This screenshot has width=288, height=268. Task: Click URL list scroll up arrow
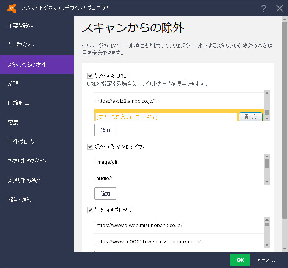(267, 93)
